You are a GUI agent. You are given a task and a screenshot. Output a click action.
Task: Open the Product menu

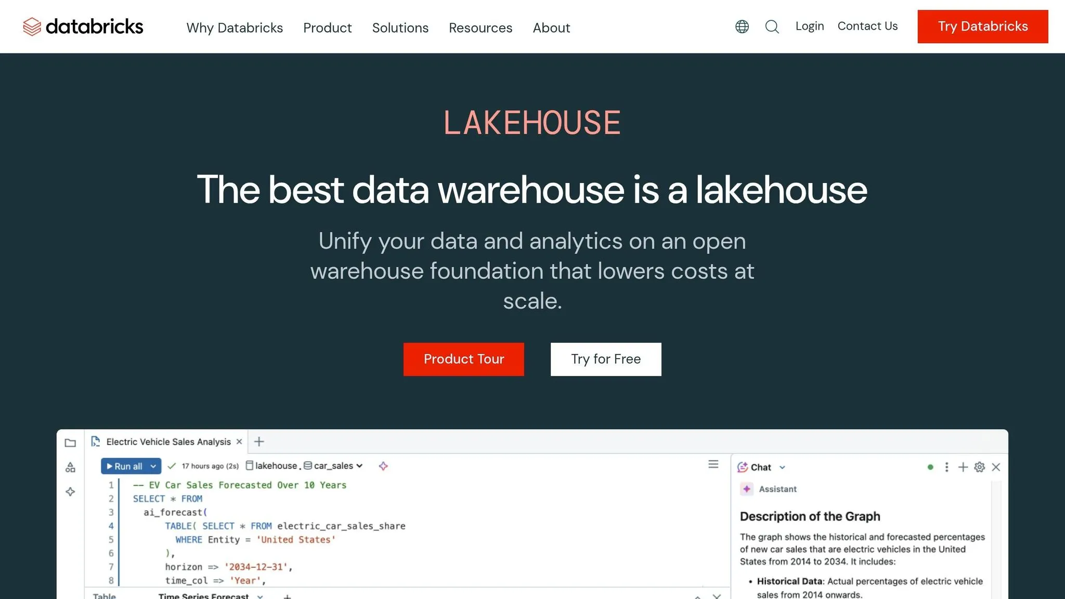(x=328, y=28)
